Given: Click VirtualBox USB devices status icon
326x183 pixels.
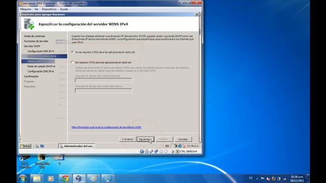Looking at the screenshot, I should (151, 151).
